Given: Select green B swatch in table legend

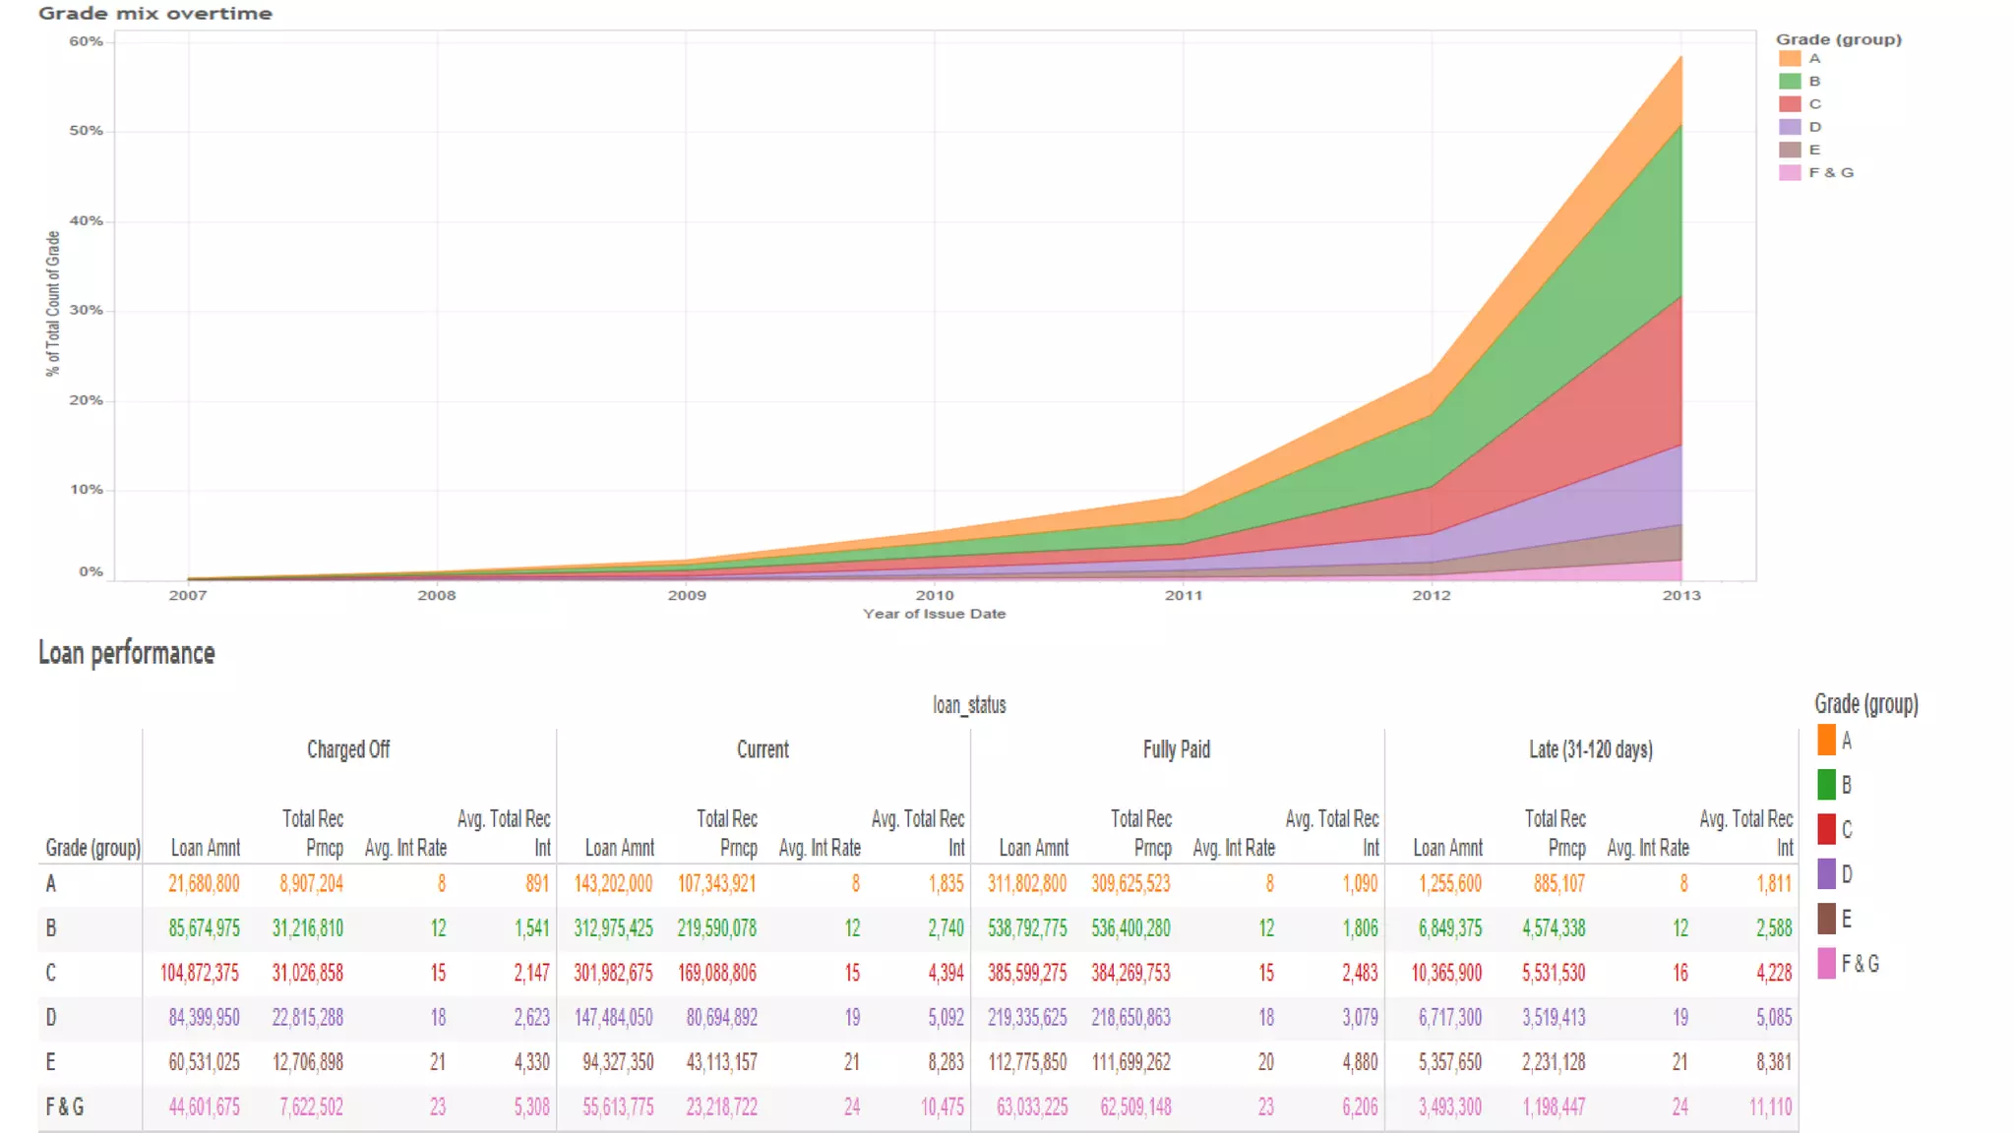Looking at the screenshot, I should [1826, 784].
